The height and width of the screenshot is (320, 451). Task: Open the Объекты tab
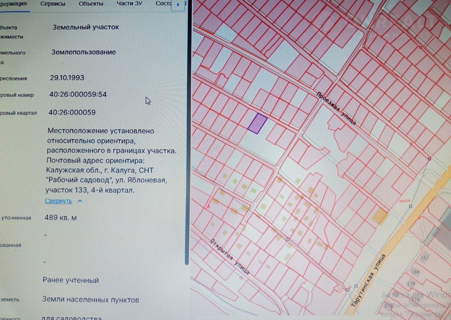tap(91, 4)
